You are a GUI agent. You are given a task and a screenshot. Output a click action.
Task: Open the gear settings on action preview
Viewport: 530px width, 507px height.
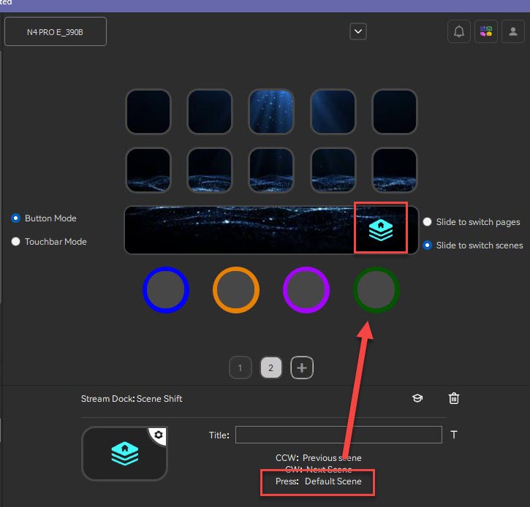(x=159, y=435)
